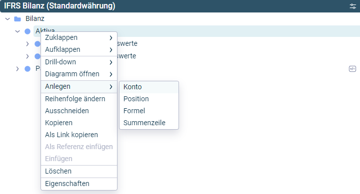Add a Summenzeile via submenu
This screenshot has width=360, height=194.
click(x=149, y=123)
